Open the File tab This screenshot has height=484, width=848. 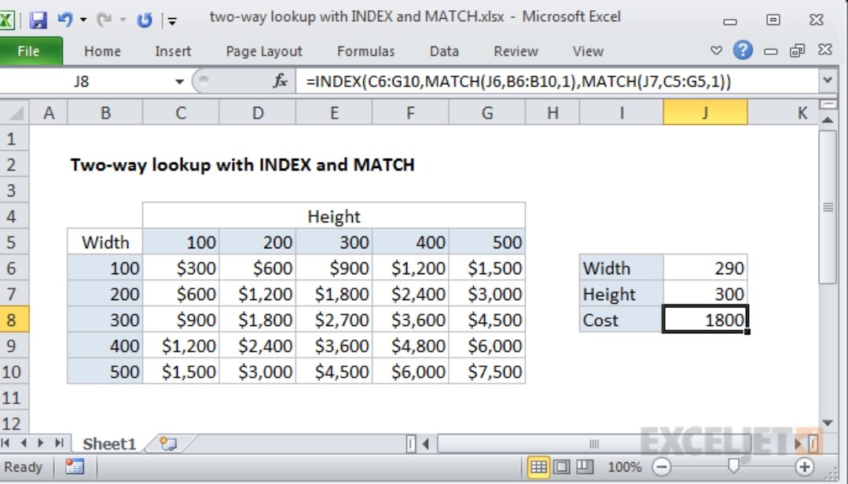click(30, 51)
